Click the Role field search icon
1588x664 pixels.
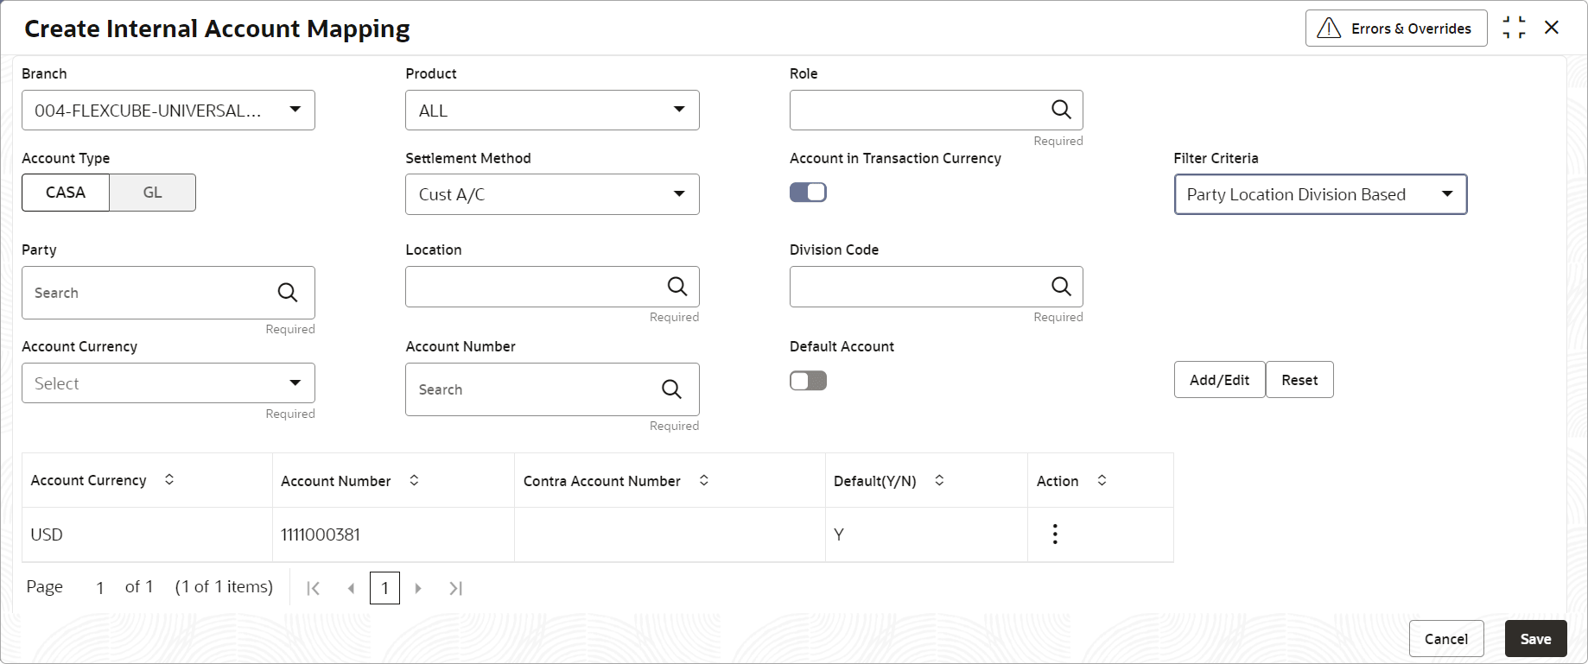pyautogui.click(x=1061, y=110)
